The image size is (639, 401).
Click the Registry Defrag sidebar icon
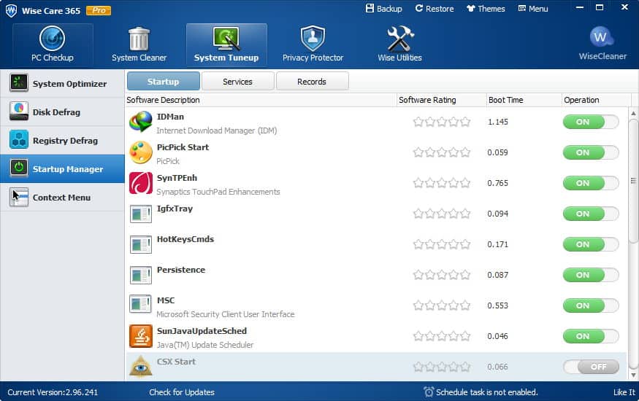[19, 140]
